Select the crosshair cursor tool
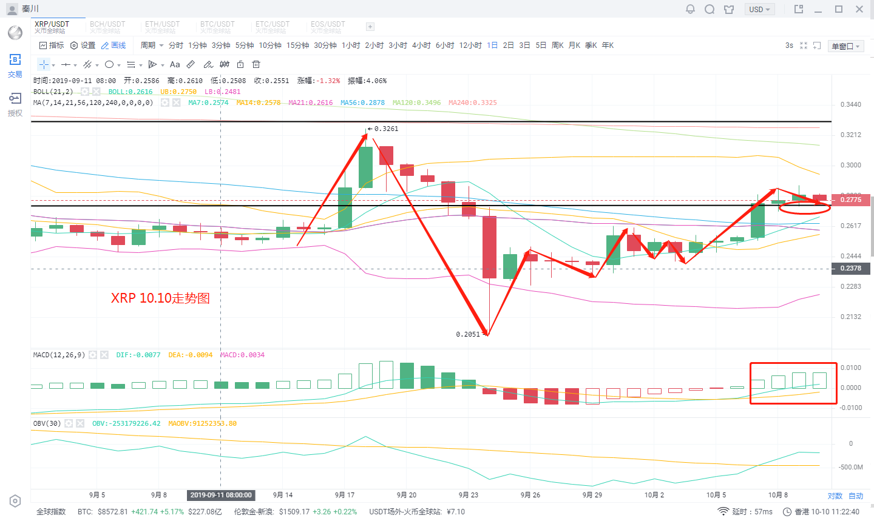Viewport: 874px width, 521px height. pyautogui.click(x=44, y=64)
